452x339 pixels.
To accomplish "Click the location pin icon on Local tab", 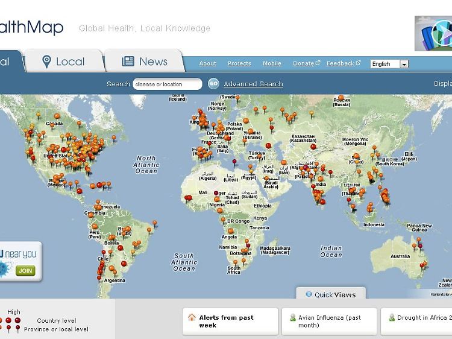I will click(x=46, y=62).
